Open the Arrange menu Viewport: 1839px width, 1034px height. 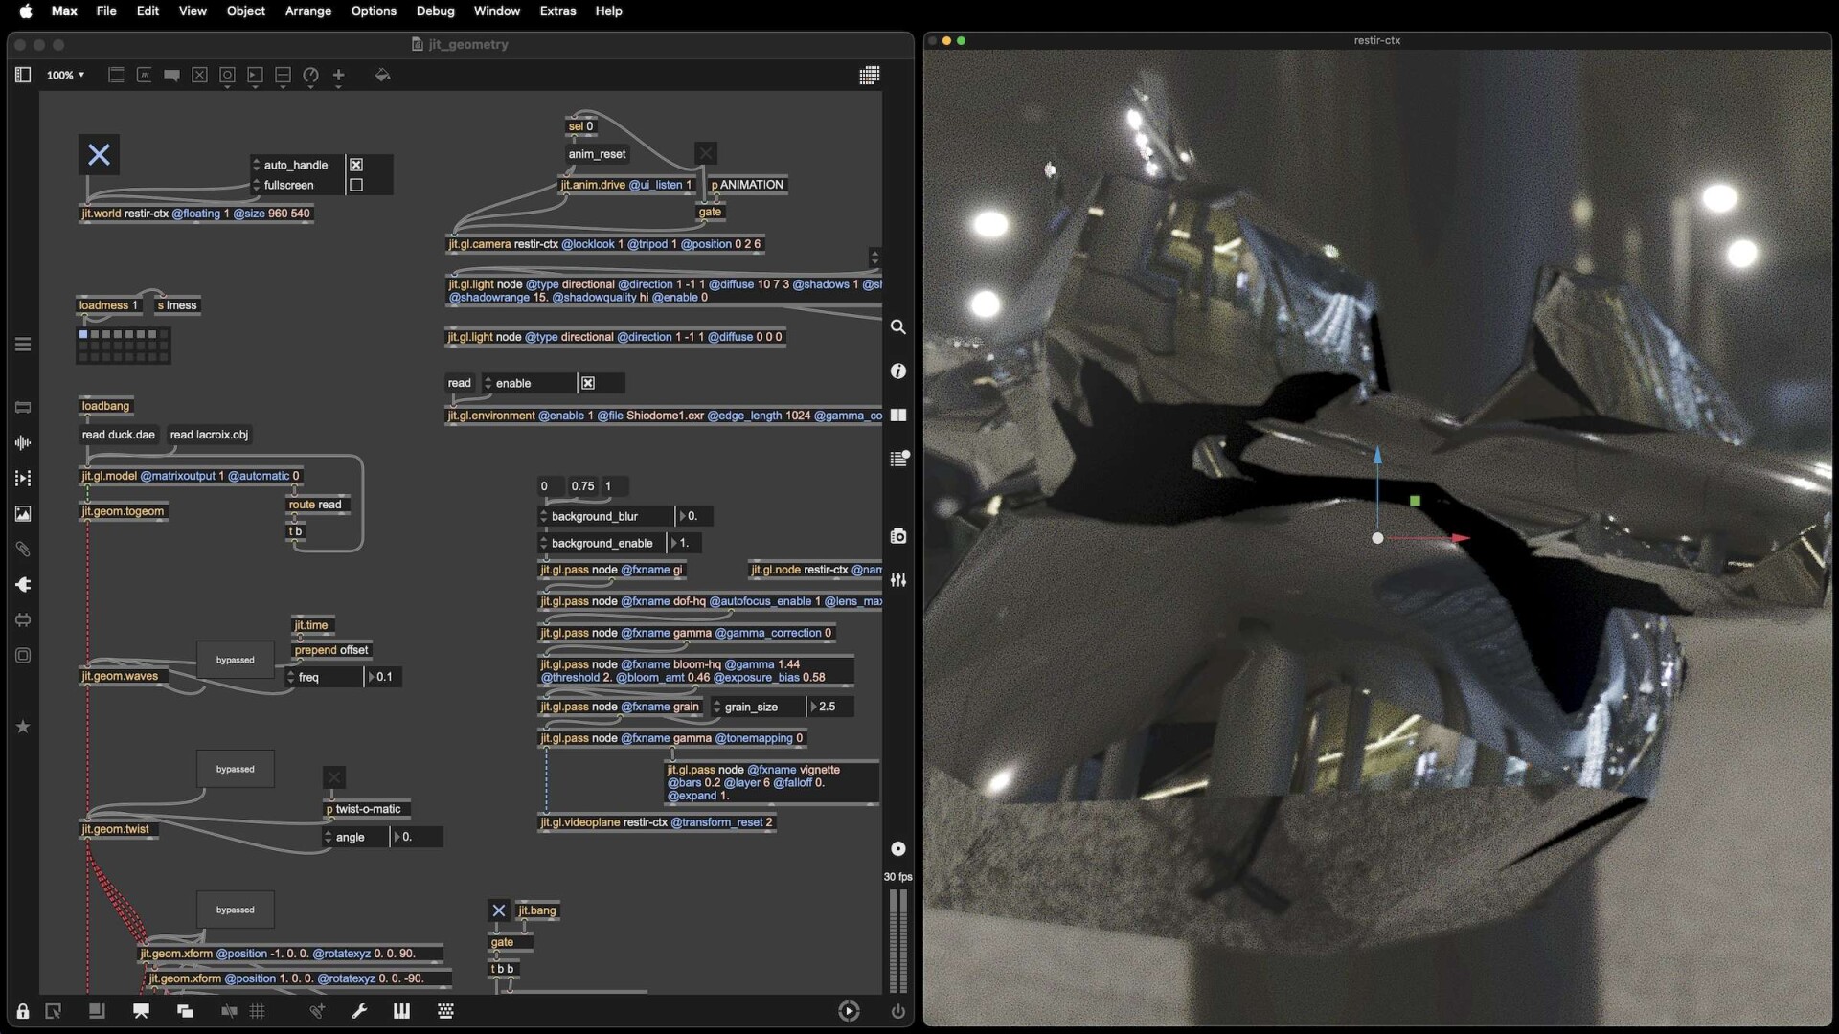pyautogui.click(x=307, y=11)
